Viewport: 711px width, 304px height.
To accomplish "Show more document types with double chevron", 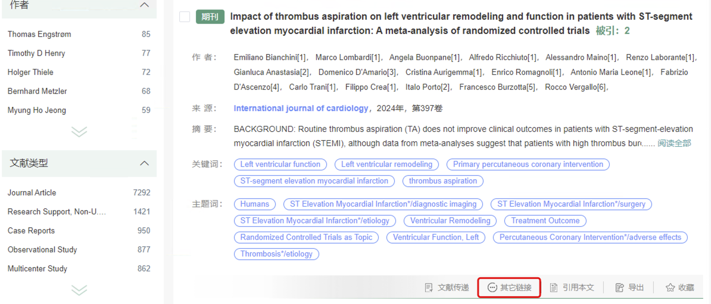I will point(79,289).
